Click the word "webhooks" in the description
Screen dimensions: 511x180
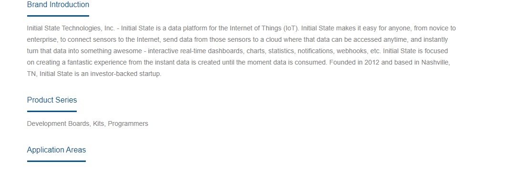pos(352,51)
